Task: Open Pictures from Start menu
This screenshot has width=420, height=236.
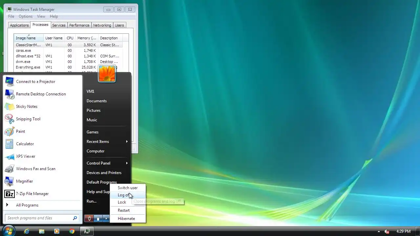Action: 94,110
